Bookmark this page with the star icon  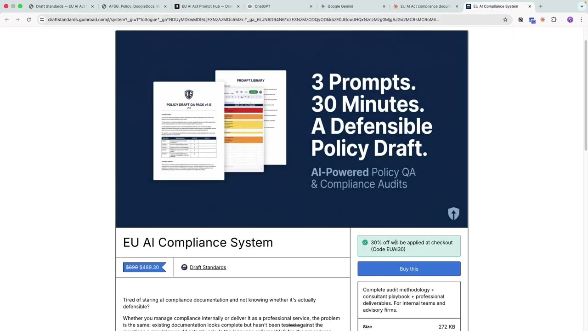click(505, 20)
